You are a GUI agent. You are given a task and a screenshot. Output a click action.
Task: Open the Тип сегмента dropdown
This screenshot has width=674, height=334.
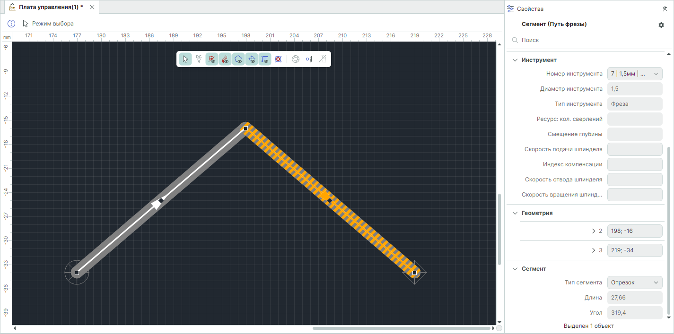tap(634, 283)
